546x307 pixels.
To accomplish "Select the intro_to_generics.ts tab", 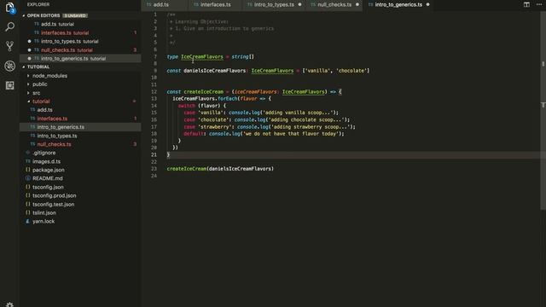I will click(398, 4).
